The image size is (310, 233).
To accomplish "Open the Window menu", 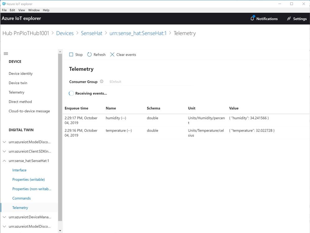I will point(34,10).
